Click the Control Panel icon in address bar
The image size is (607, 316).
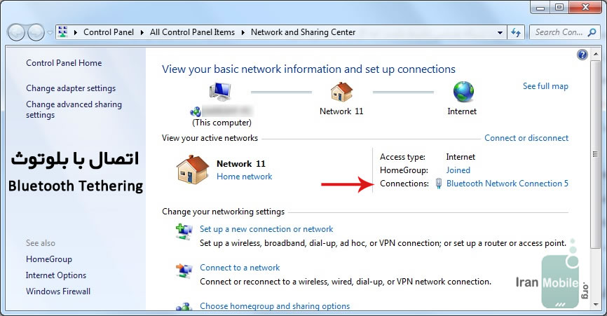click(x=62, y=32)
